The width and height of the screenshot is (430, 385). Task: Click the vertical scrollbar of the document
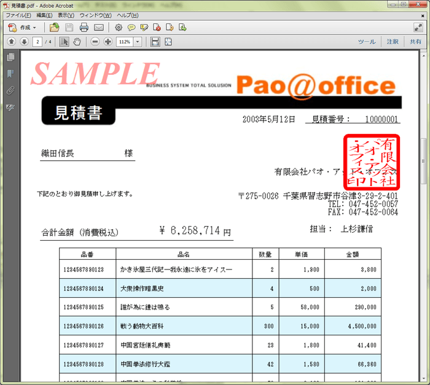[423, 184]
